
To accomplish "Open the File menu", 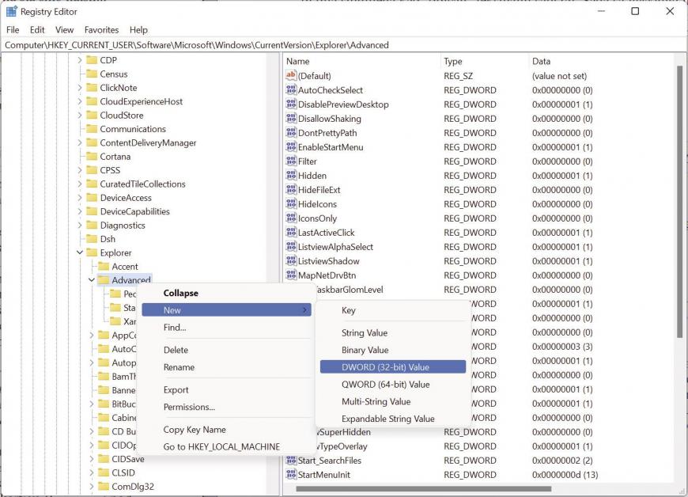I will click(x=13, y=30).
